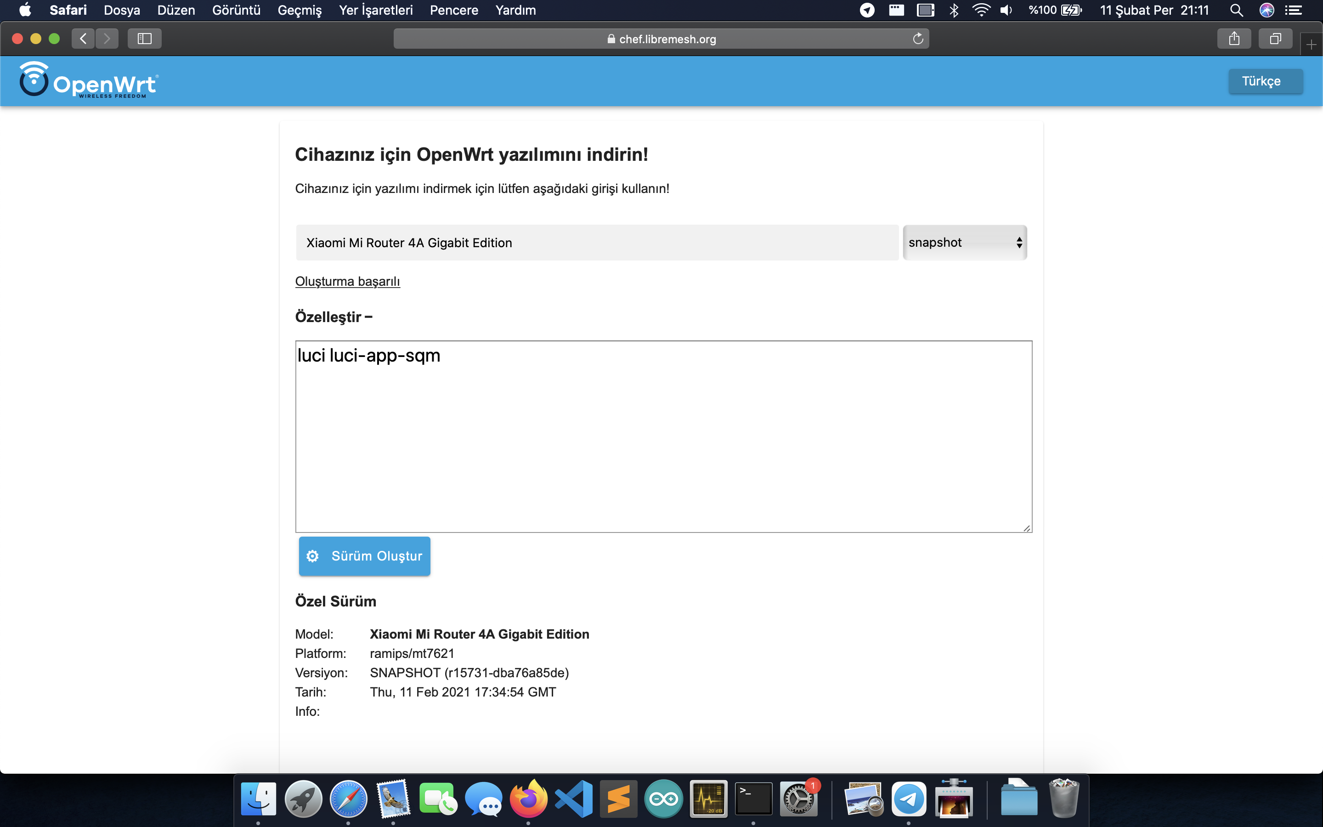1323x827 pixels.
Task: Open Launchpad from the Dock
Action: [x=303, y=799]
